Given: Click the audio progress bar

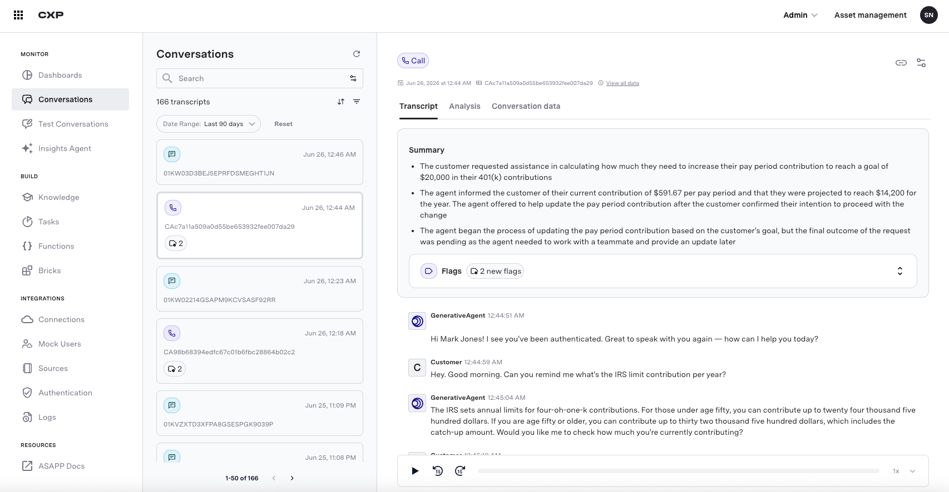Looking at the screenshot, I should tap(678, 471).
